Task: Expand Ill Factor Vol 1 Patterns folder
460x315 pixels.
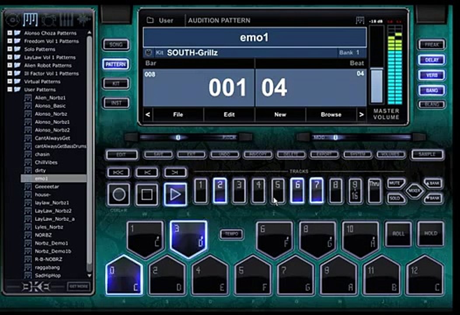Action: point(10,73)
